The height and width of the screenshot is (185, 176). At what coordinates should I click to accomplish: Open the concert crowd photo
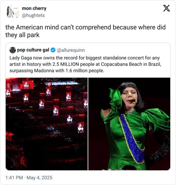(x=47, y=124)
